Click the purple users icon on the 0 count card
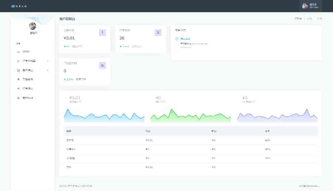This screenshot has width=333, height=191. pyautogui.click(x=102, y=65)
